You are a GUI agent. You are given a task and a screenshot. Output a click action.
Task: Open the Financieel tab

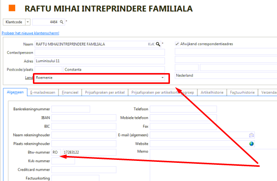(70, 92)
